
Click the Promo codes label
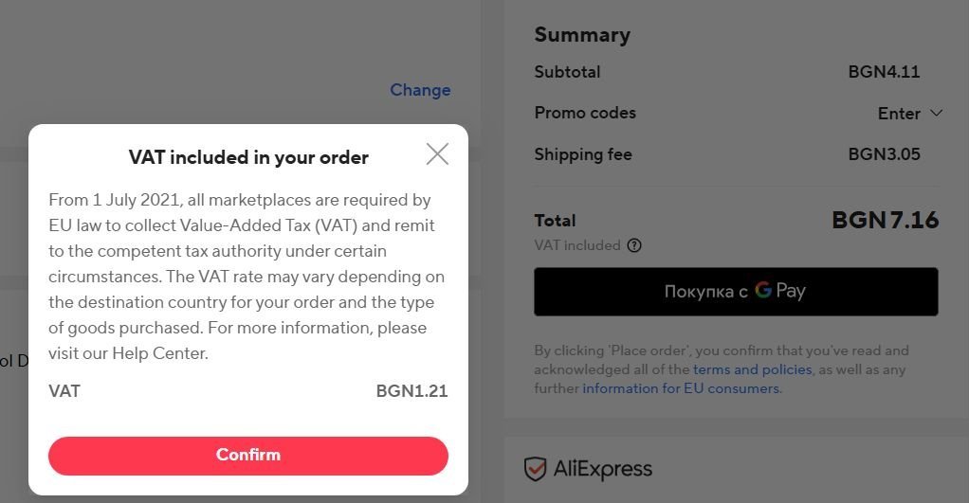pos(585,113)
